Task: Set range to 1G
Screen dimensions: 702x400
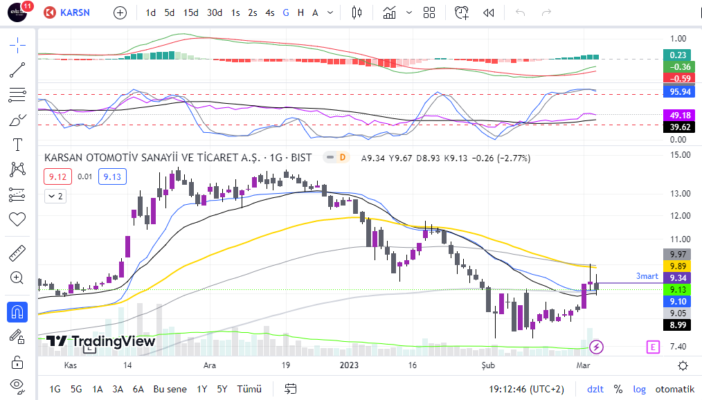Action: point(55,389)
